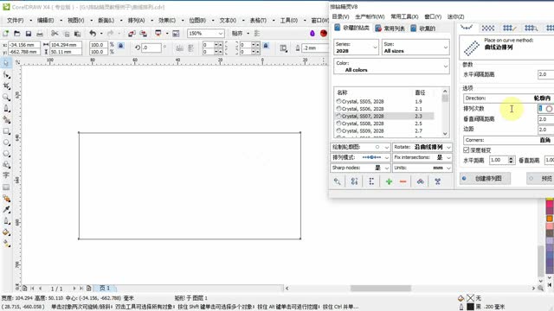
Task: Open the Series 2028 dropdown
Action: coord(356,48)
